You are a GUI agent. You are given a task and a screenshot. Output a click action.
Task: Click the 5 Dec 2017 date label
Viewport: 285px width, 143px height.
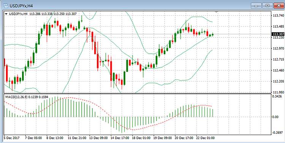[11, 138]
